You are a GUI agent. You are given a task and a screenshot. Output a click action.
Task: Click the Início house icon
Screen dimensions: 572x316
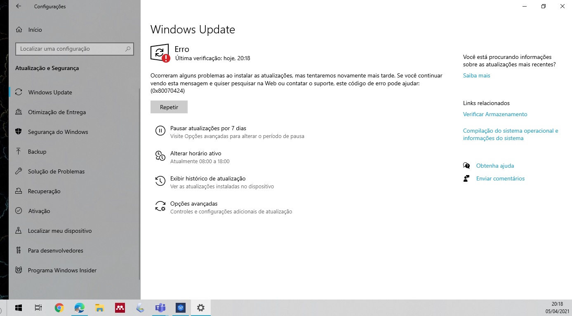(19, 30)
